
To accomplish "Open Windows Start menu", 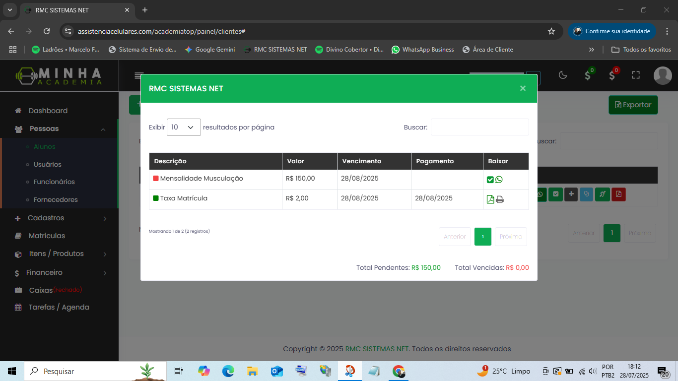I will pos(12,371).
